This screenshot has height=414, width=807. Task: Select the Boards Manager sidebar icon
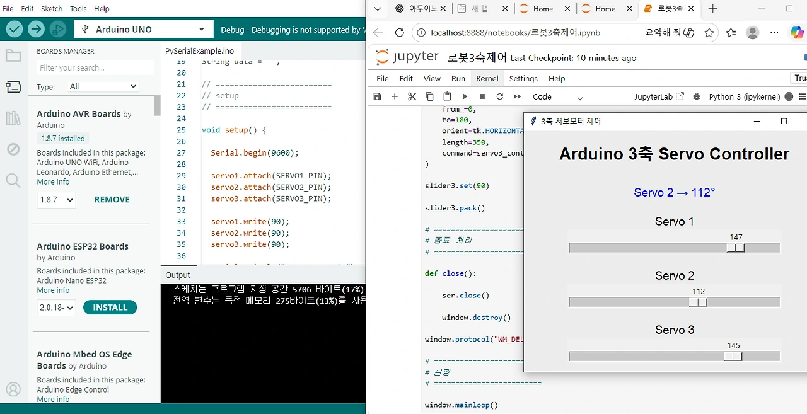[13, 86]
